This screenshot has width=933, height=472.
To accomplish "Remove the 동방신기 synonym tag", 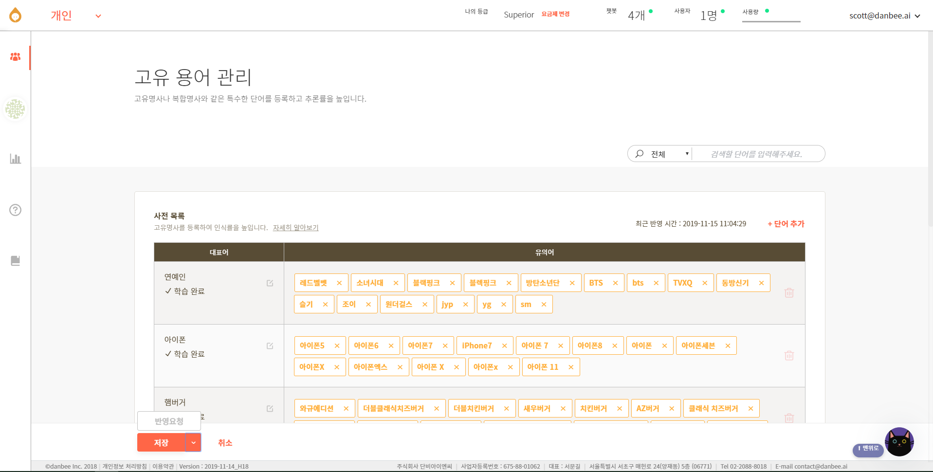I will click(761, 283).
